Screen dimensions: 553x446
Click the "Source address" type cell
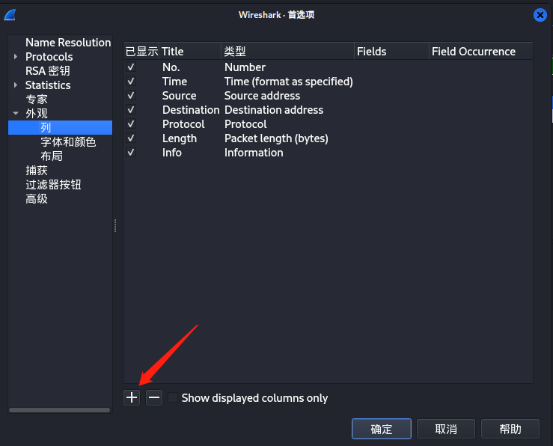pyautogui.click(x=263, y=96)
